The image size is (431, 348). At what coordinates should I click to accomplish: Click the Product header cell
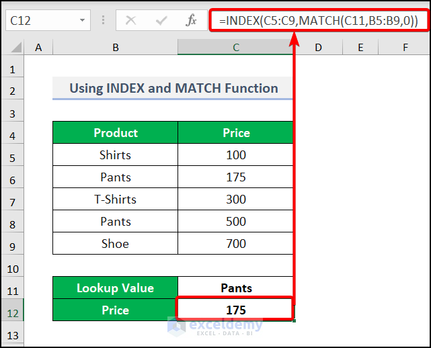click(x=116, y=132)
